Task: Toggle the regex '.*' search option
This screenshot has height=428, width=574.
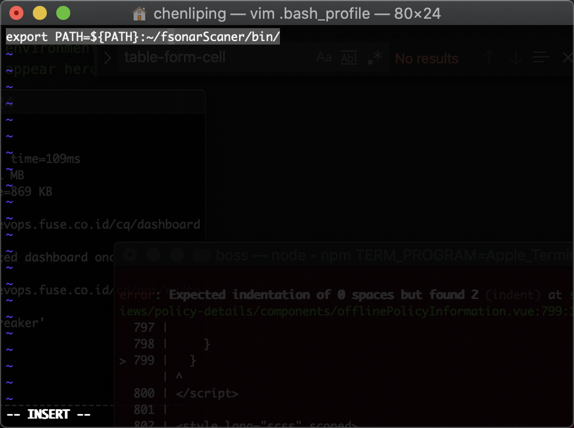Action: click(x=374, y=57)
